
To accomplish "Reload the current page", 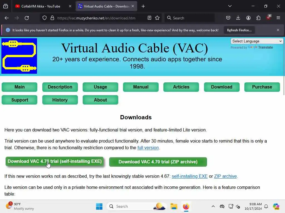I will (x=27, y=18).
